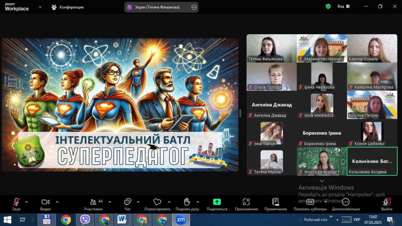Leave the meeting with Выйти

coord(387,204)
